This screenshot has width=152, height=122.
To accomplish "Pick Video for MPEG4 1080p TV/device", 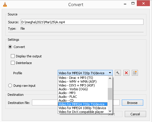I will [83, 108].
